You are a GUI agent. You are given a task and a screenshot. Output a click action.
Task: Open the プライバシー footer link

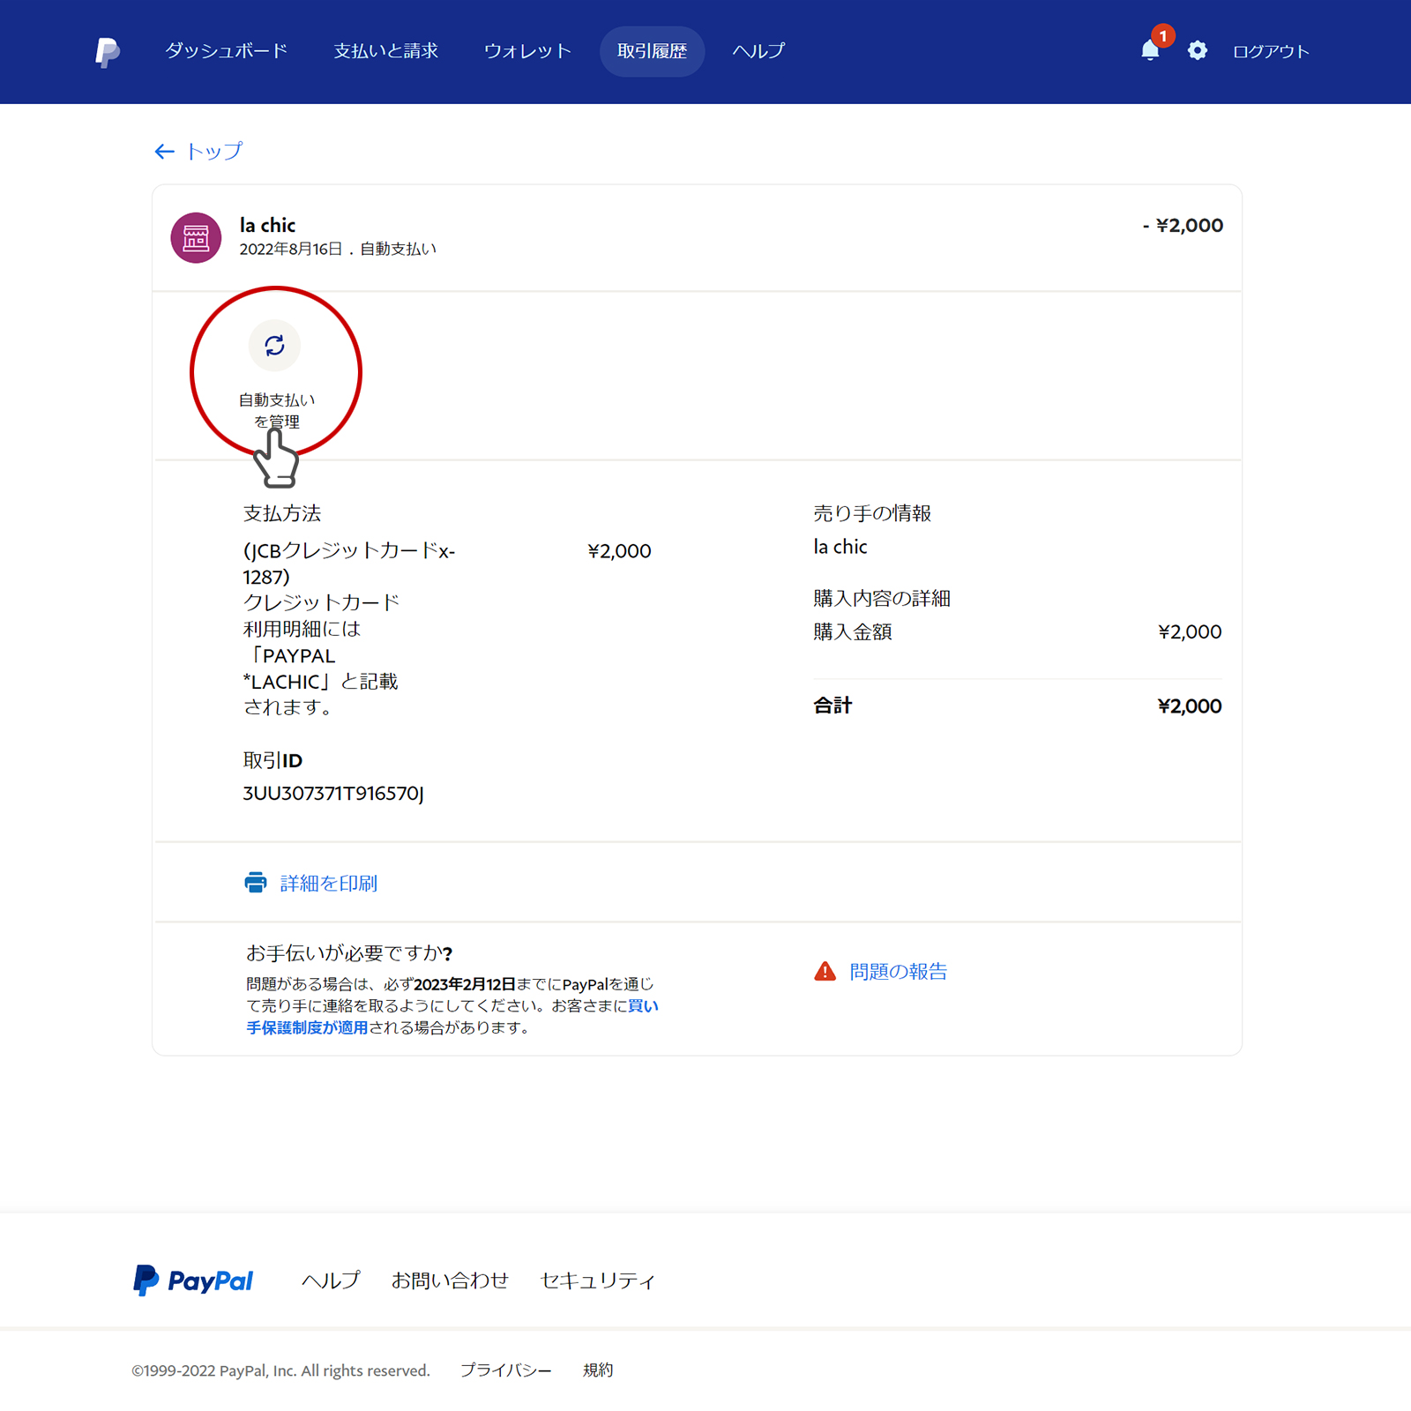[x=506, y=1370]
